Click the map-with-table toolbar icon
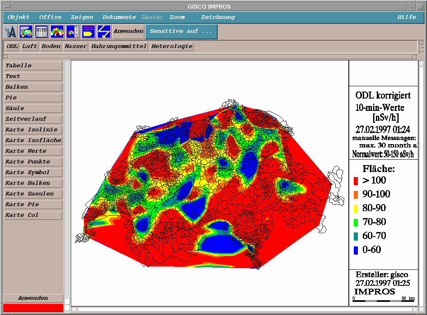 [26, 32]
